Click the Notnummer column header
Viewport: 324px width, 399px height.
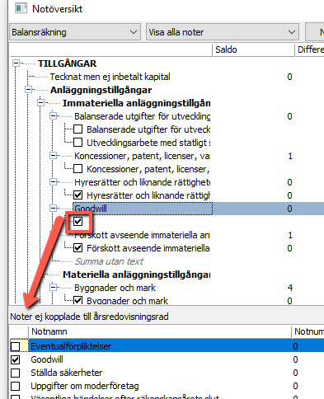[308, 331]
